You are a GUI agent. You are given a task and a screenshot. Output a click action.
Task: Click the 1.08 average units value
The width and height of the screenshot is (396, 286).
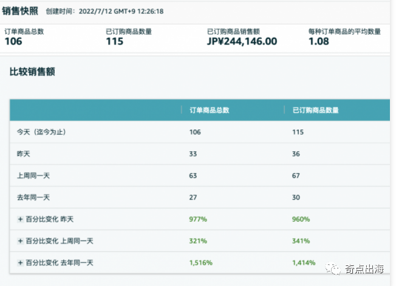(319, 41)
